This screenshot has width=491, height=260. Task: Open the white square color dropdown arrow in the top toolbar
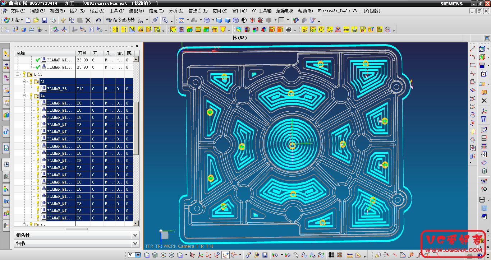[288, 20]
